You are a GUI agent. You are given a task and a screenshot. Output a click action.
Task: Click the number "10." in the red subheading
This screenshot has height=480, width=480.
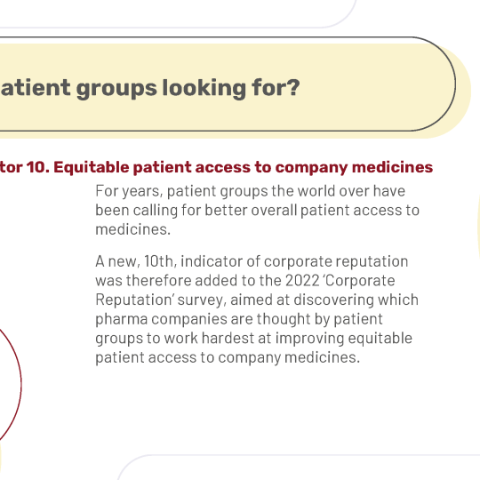pos(38,167)
